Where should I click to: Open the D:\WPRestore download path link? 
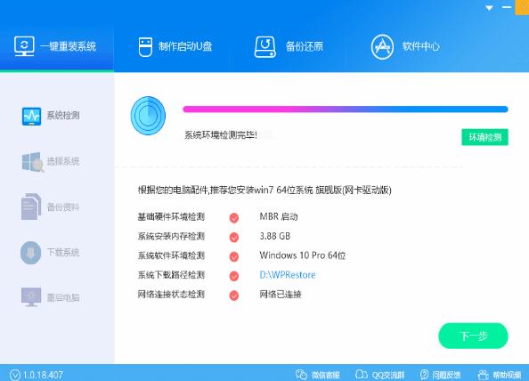pos(288,275)
